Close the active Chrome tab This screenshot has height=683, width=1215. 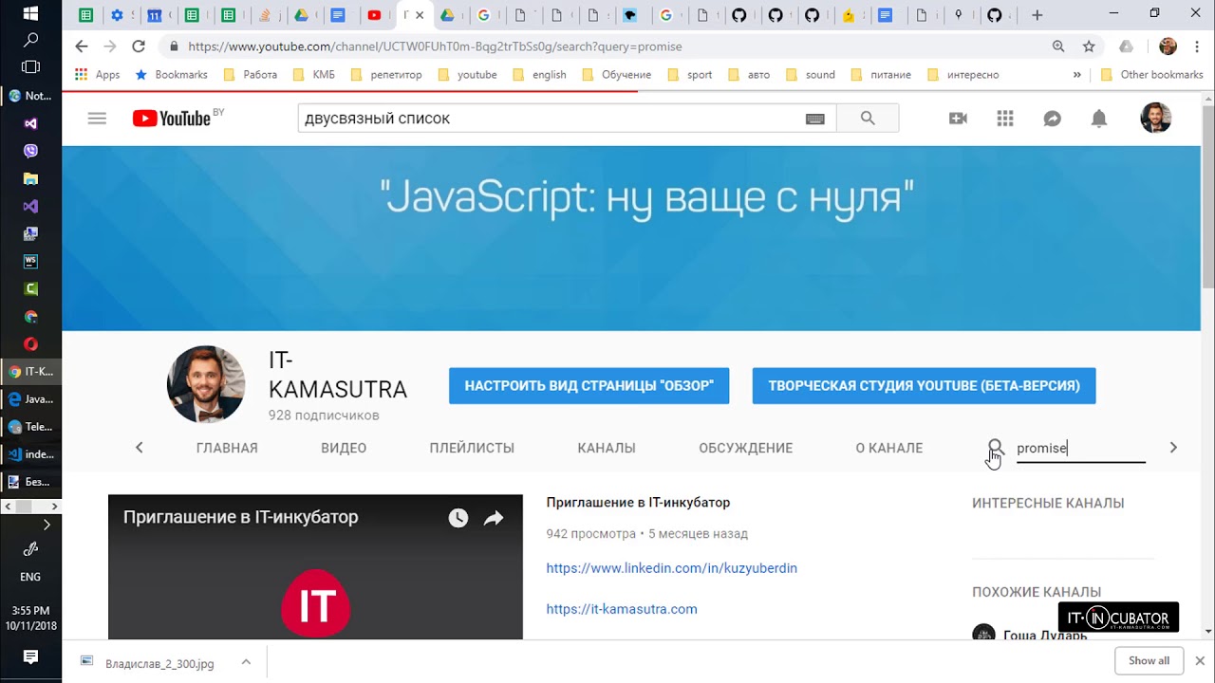click(x=420, y=15)
